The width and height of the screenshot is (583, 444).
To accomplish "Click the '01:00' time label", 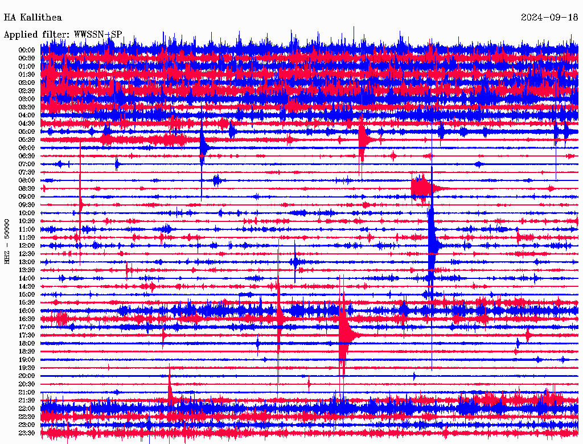I will tap(27, 66).
